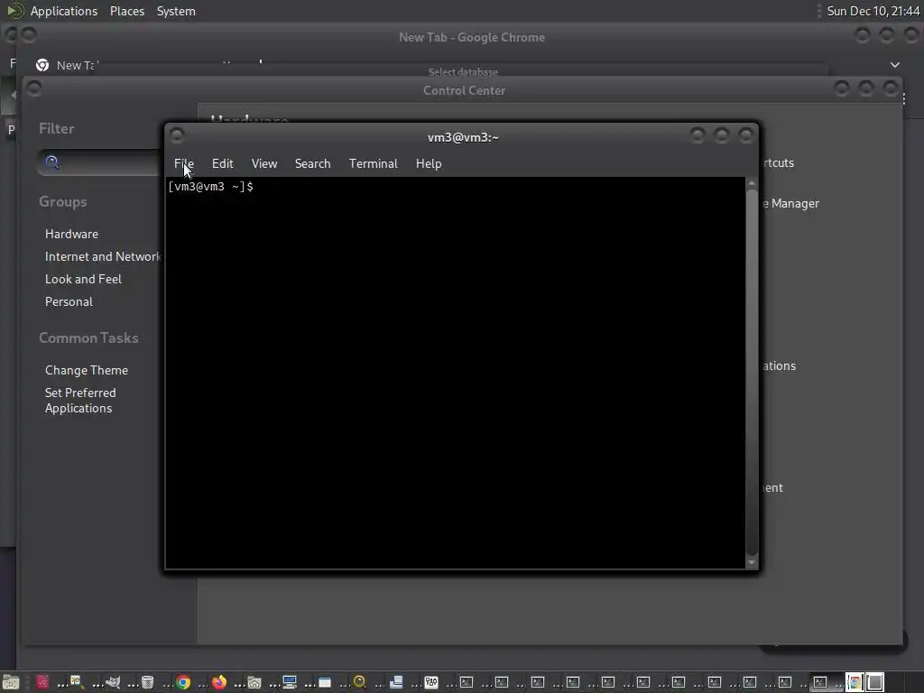Screen dimensions: 924x693
Task: Switch to the second empty workspace
Action: (x=875, y=682)
